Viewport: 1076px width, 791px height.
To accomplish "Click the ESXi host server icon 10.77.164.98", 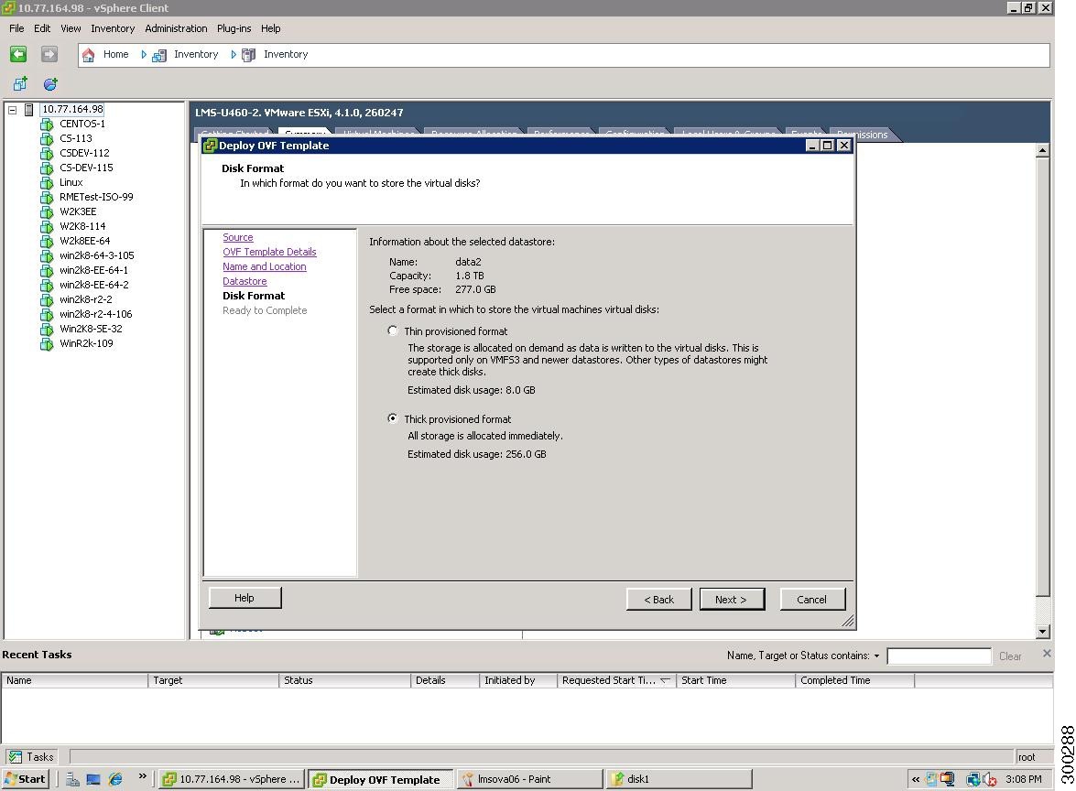I will point(28,110).
